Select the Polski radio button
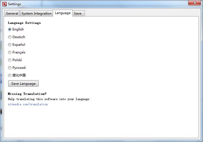Viewport: 203px width, 142px height. 10,60
